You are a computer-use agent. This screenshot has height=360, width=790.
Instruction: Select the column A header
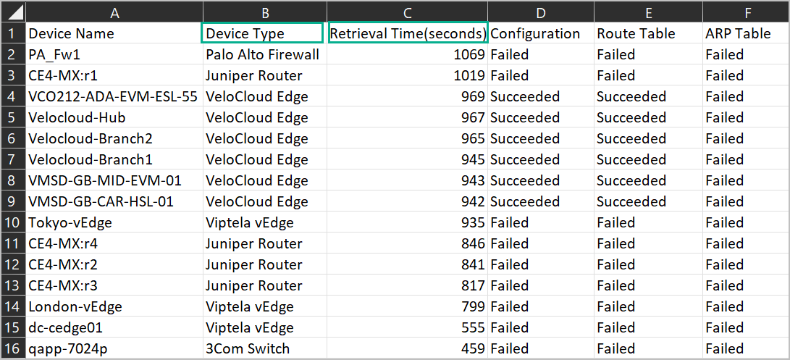click(114, 12)
